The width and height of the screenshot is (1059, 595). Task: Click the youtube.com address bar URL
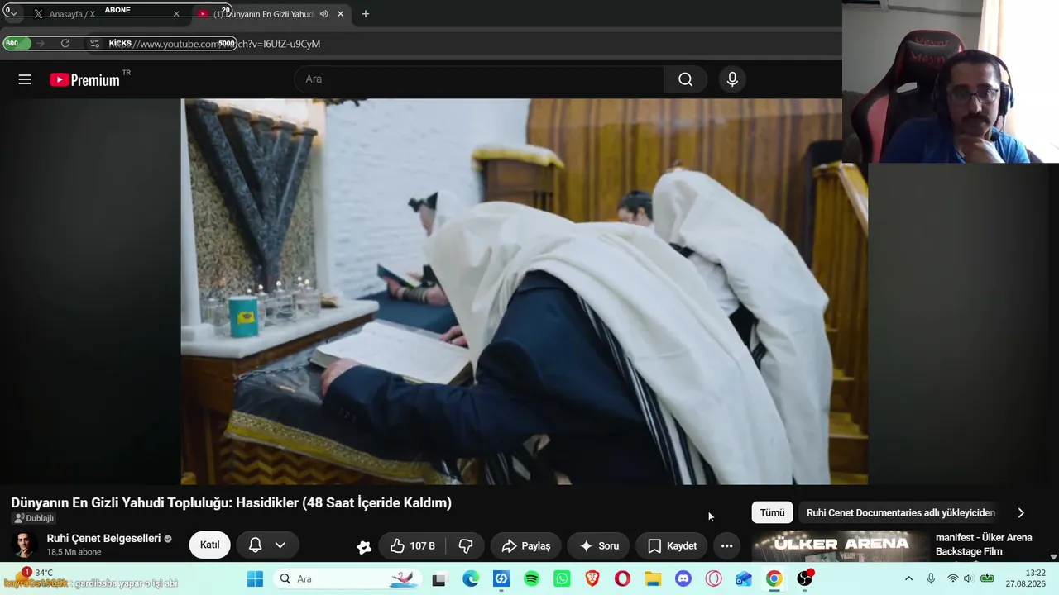coord(217,44)
